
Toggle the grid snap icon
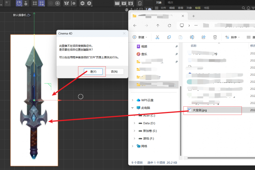pyautogui.click(x=34, y=3)
